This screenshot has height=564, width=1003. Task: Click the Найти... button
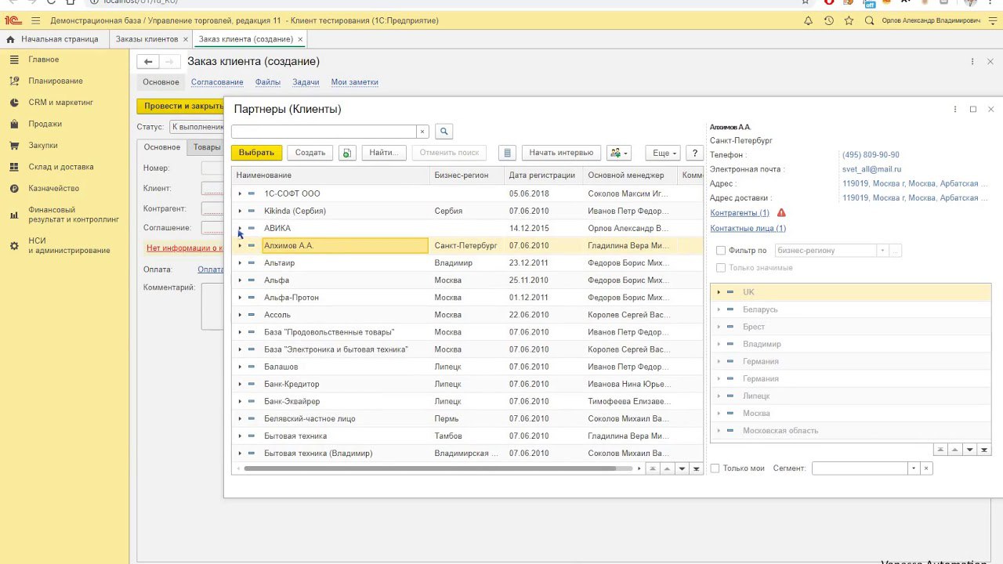coord(385,153)
